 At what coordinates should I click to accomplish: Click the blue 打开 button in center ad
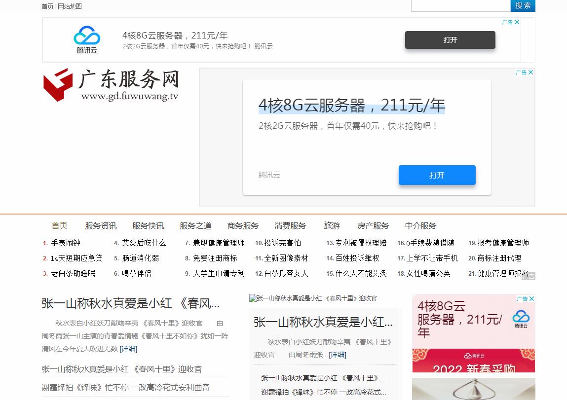click(437, 175)
